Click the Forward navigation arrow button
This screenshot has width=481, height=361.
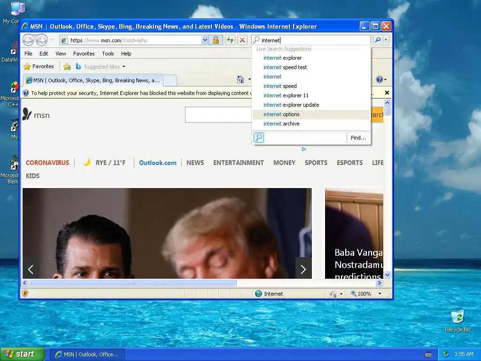click(41, 40)
